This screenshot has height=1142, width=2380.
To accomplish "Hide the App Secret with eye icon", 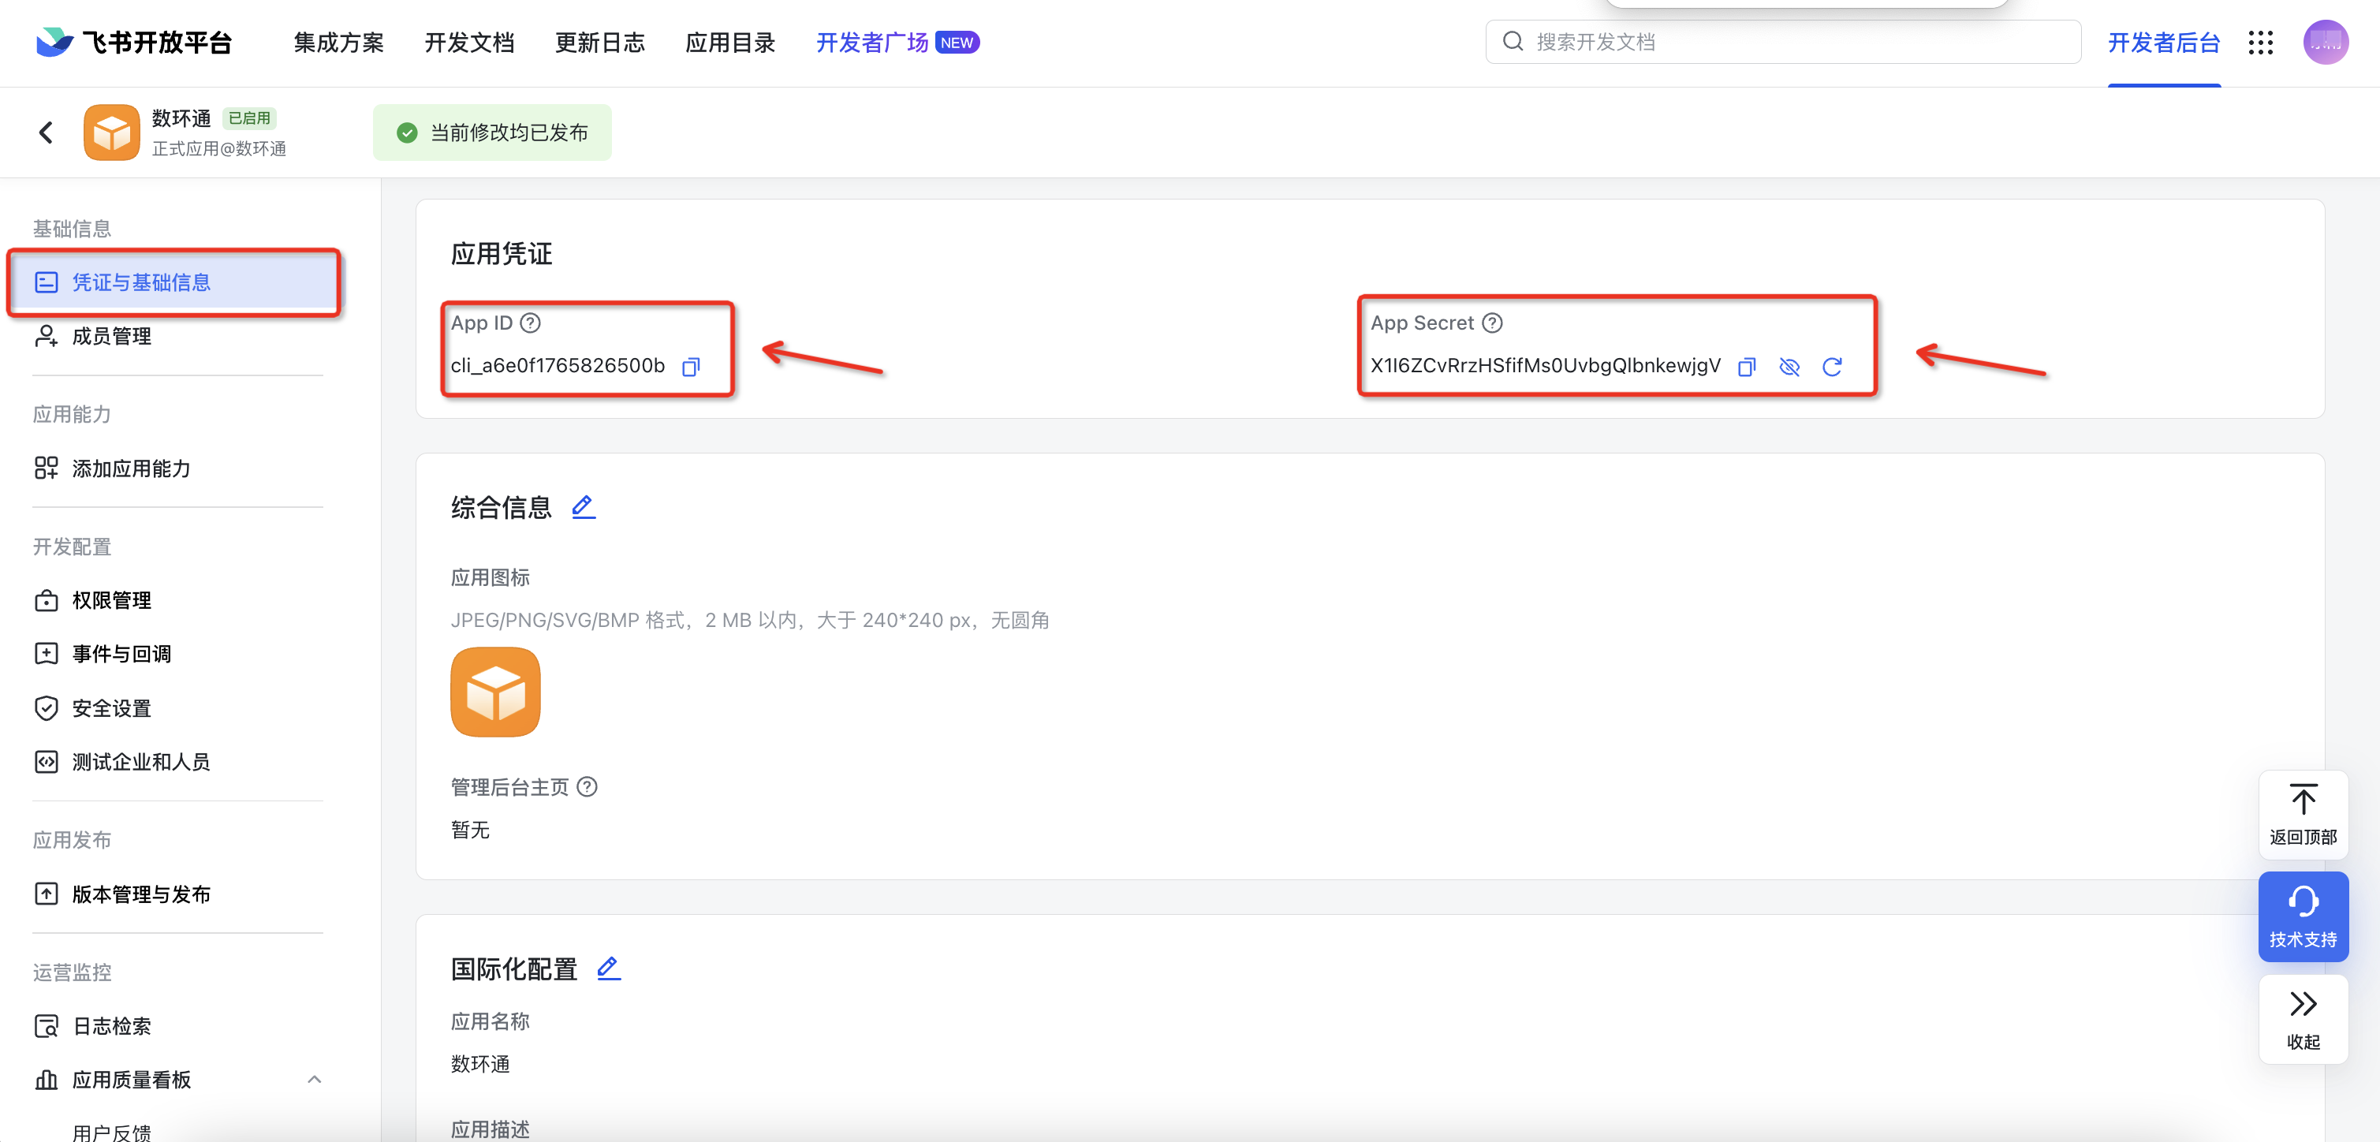I will point(1789,367).
